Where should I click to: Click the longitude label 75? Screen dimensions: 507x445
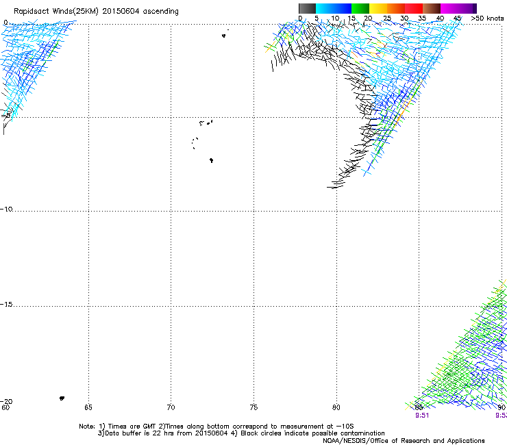tap(253, 407)
